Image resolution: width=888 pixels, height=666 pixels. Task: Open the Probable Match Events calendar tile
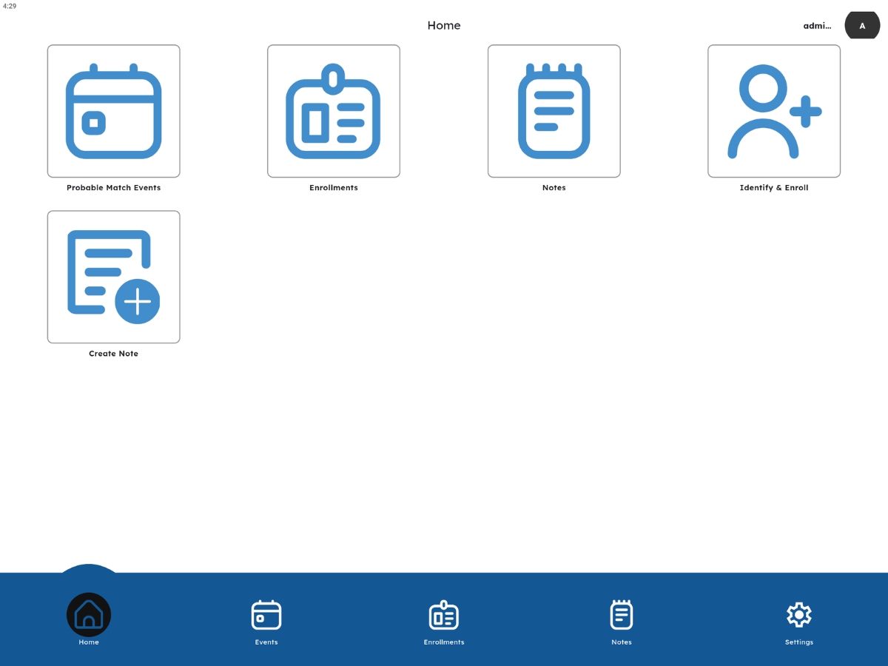pyautogui.click(x=113, y=111)
